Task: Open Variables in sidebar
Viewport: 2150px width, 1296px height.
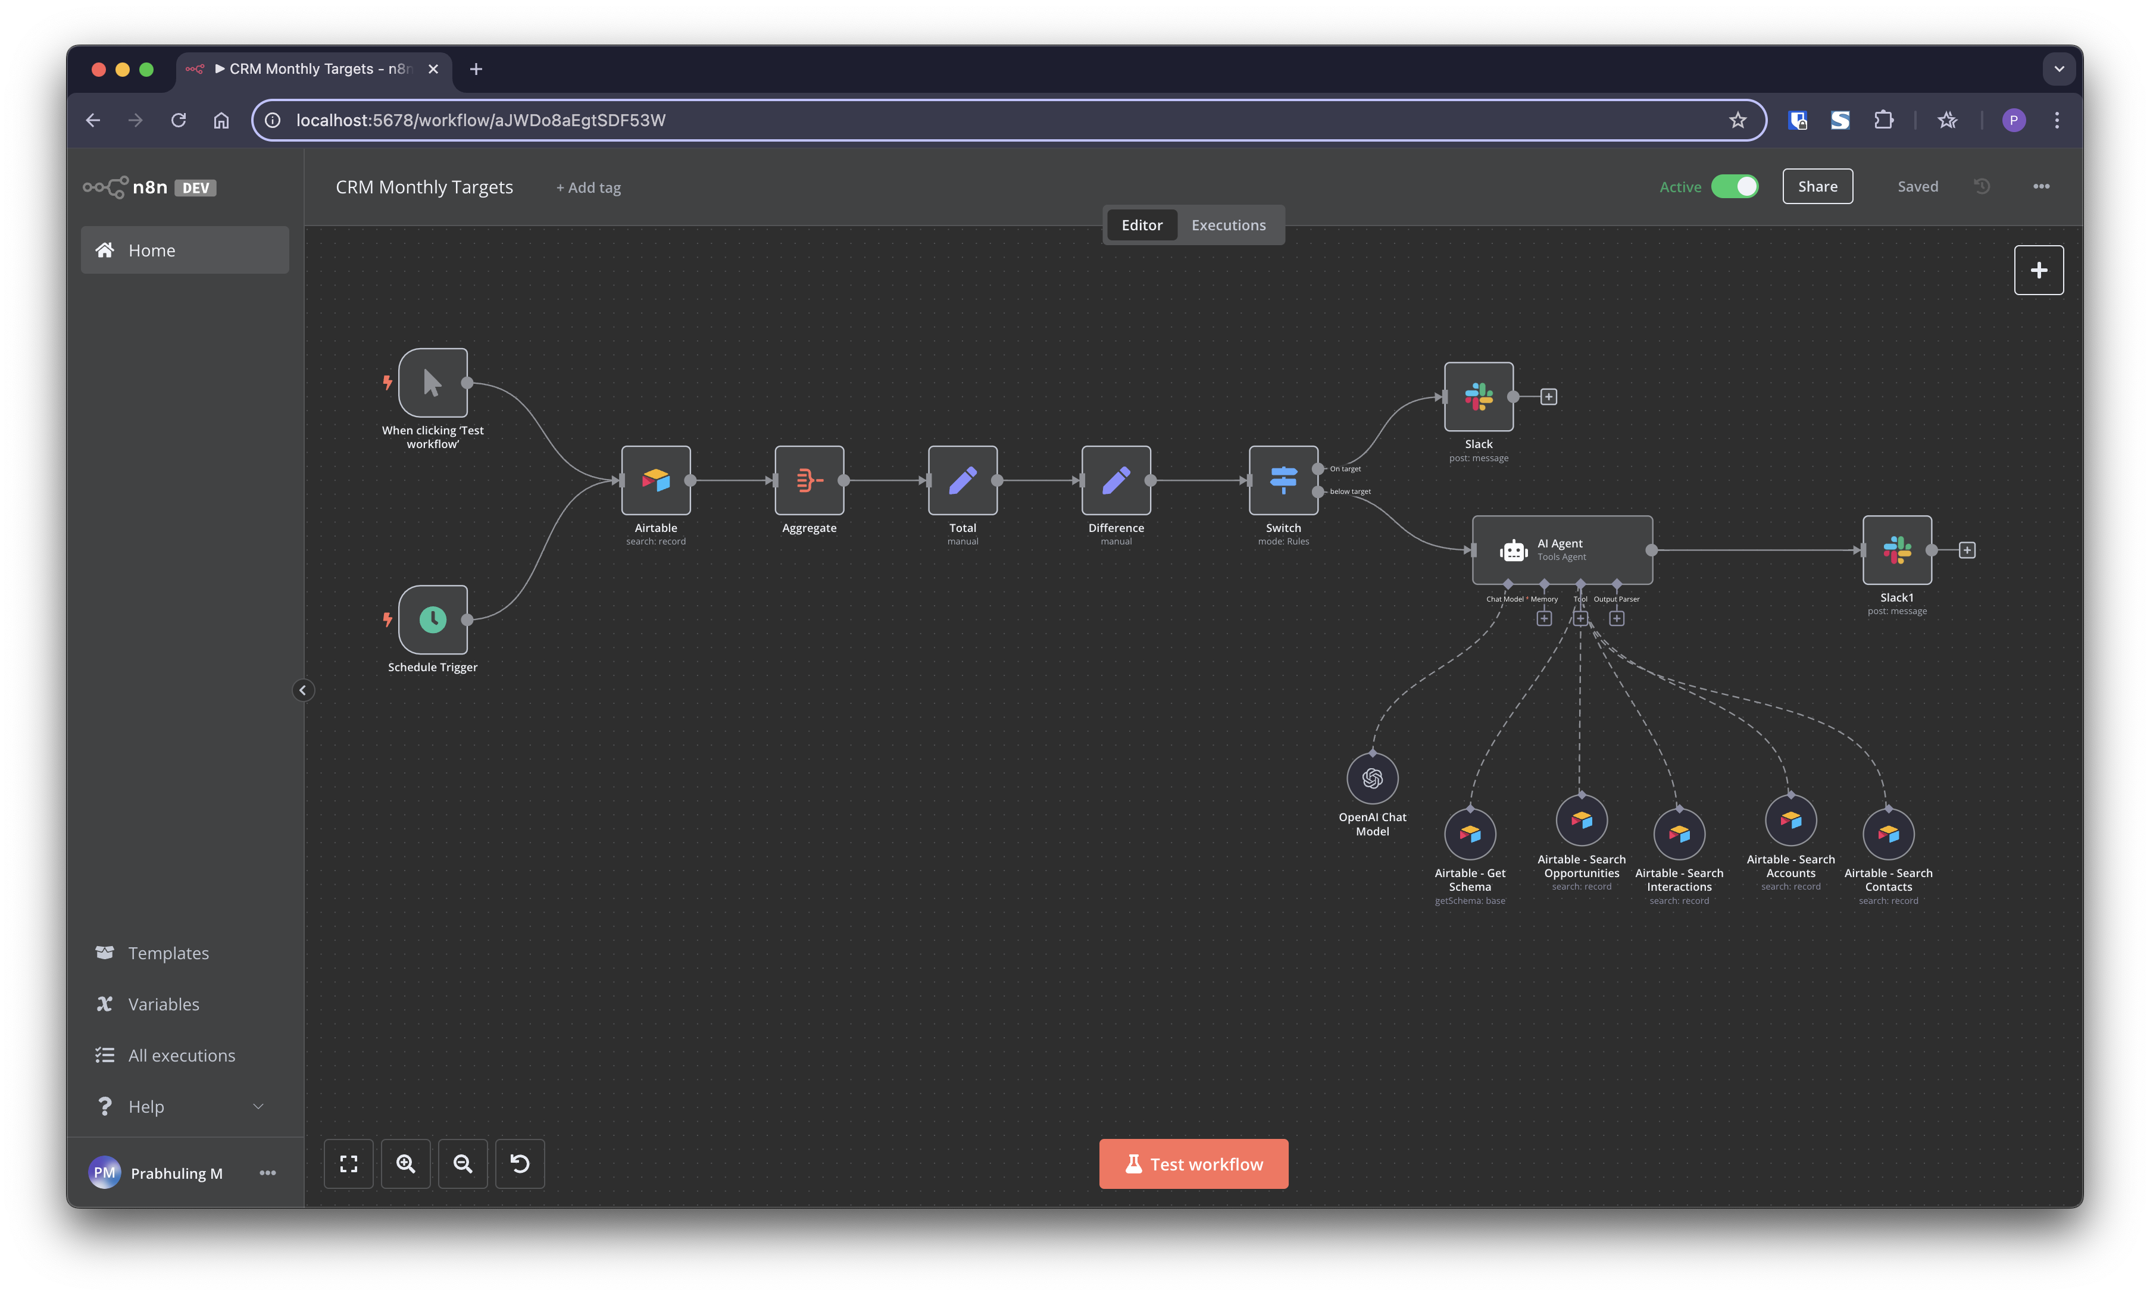Action: (x=185, y=1004)
